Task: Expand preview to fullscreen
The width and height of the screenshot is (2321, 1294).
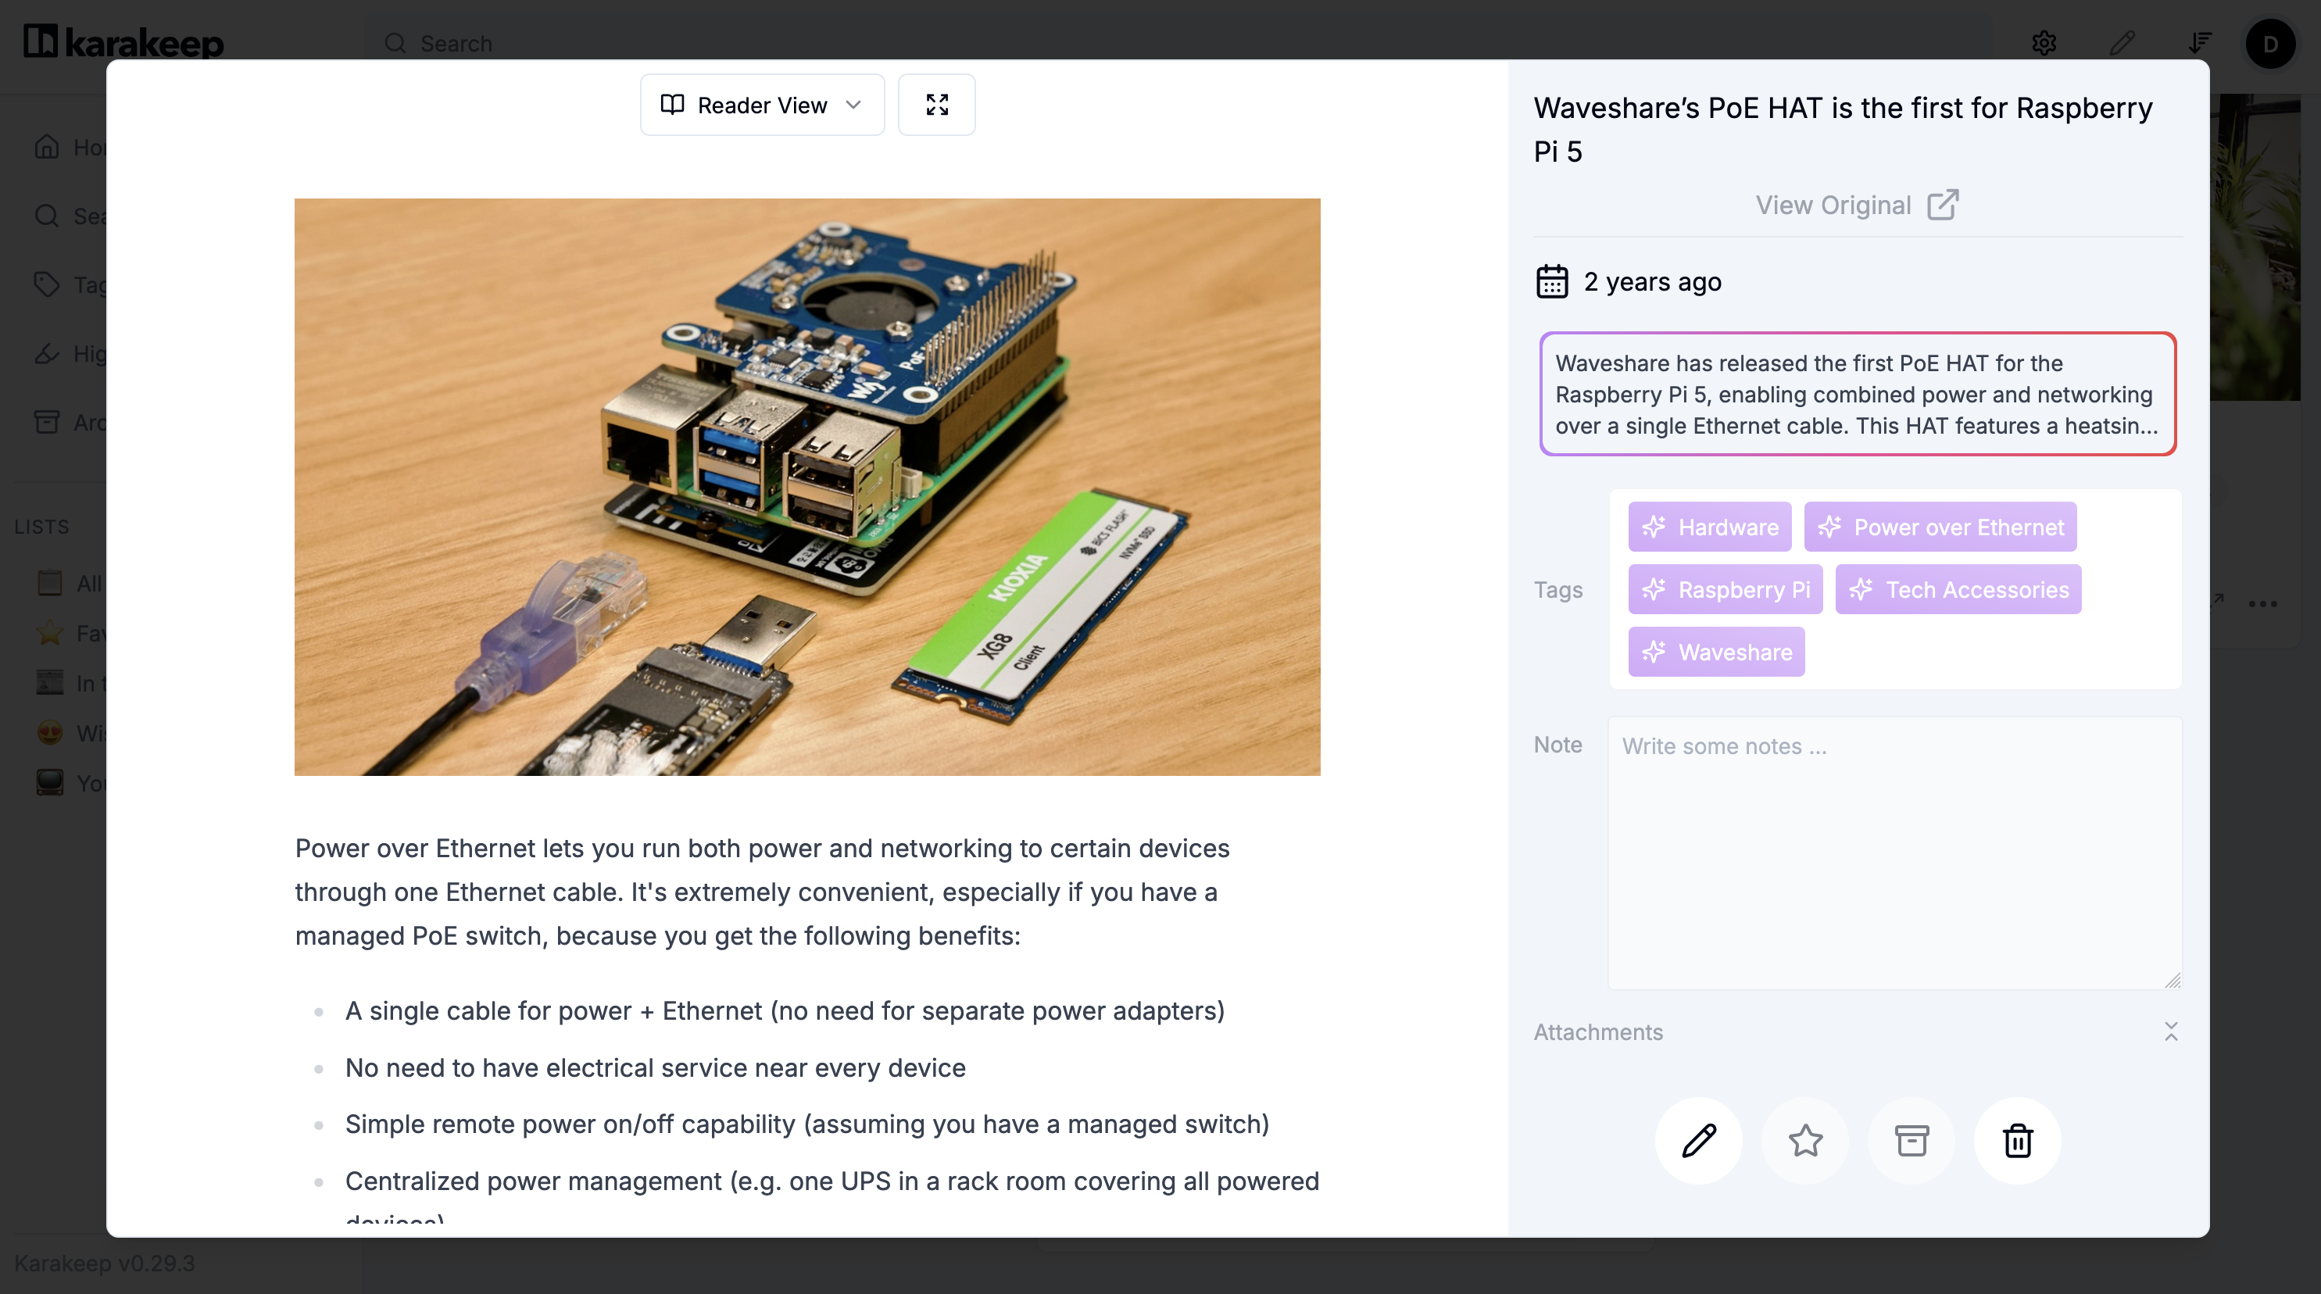Action: pyautogui.click(x=936, y=105)
